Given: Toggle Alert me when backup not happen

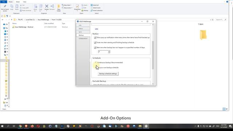Looking at the screenshot, I should tap(95, 48).
